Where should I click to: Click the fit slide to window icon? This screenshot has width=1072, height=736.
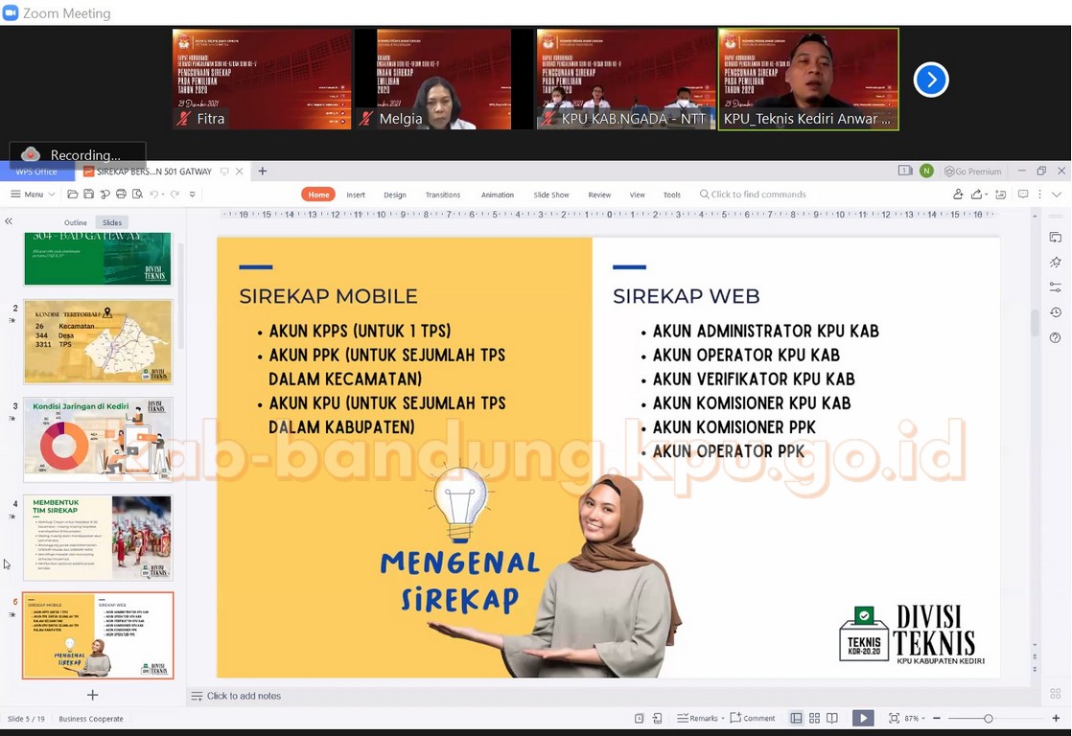pyautogui.click(x=894, y=718)
